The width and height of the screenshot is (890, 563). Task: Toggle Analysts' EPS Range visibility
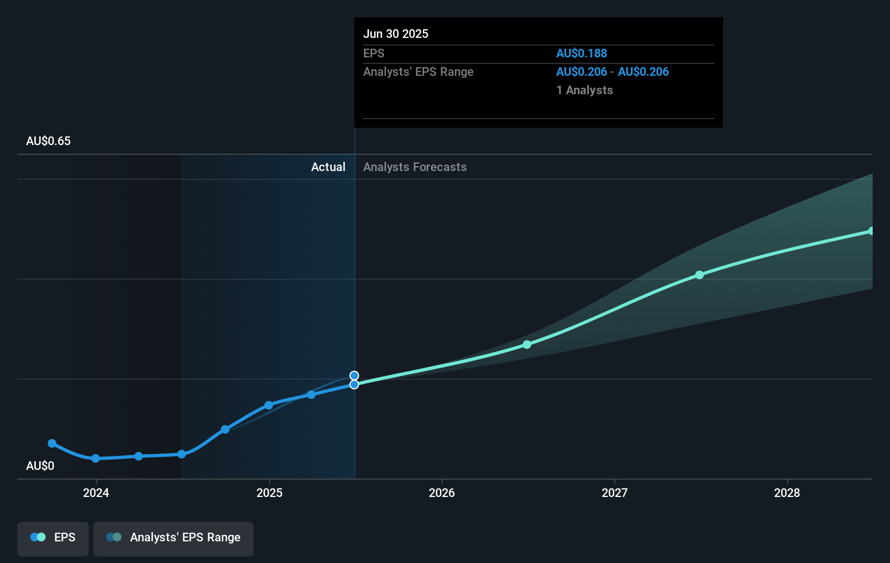coord(173,539)
